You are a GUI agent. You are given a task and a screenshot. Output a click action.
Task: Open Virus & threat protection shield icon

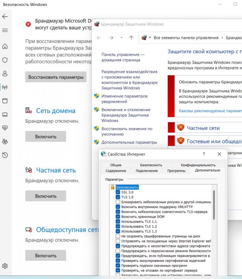(5, 60)
